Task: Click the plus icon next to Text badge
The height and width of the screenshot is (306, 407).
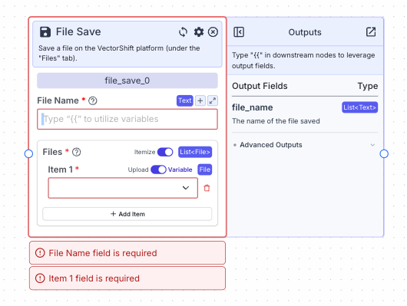Action: pos(200,100)
